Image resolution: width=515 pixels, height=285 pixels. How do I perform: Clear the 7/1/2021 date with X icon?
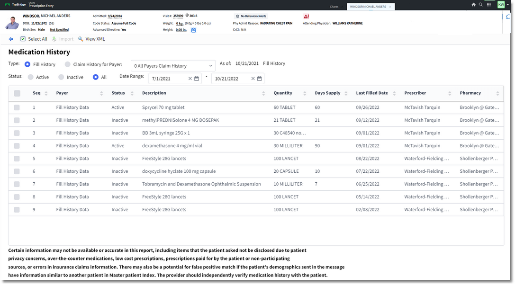click(190, 79)
